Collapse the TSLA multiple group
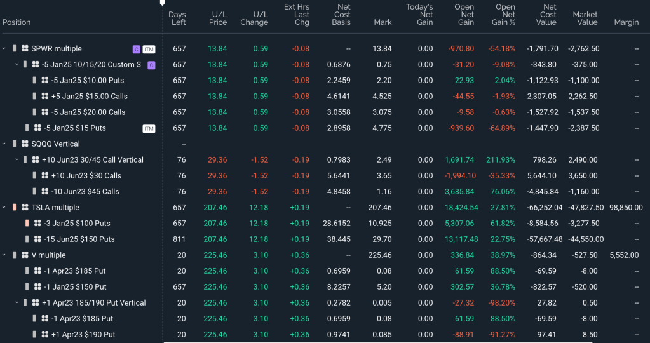Screen dimensions: 650x343 pyautogui.click(x=4, y=208)
